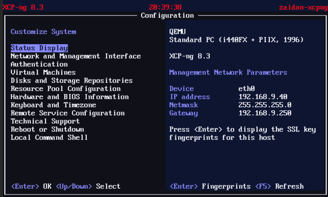Viewport: 328px width, 197px height.
Task: Click the Customize System heading
Action: [x=43, y=32]
